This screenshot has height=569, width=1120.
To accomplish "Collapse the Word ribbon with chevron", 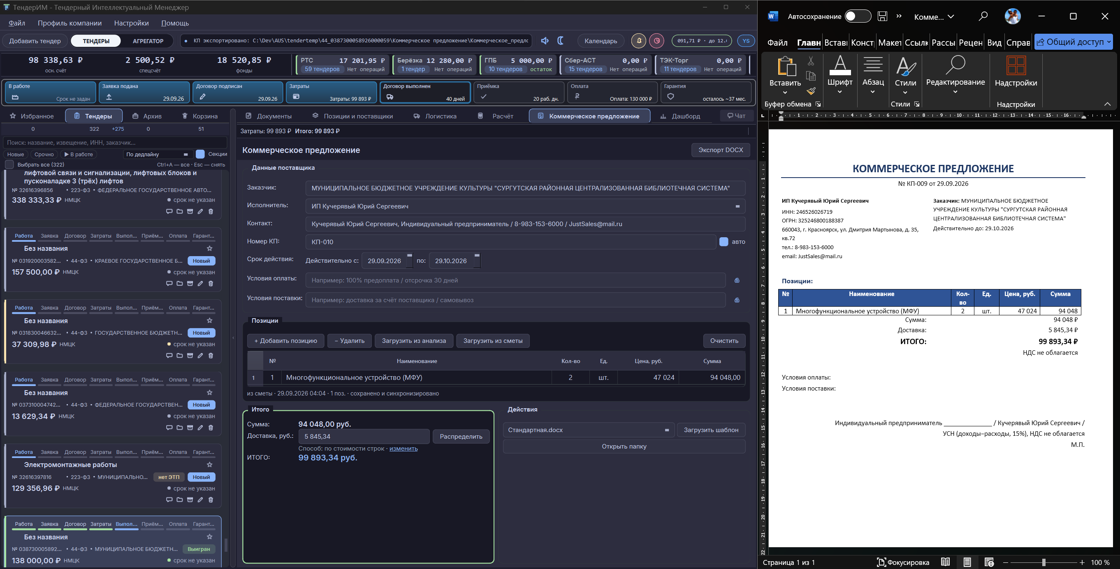I will coord(1107,104).
